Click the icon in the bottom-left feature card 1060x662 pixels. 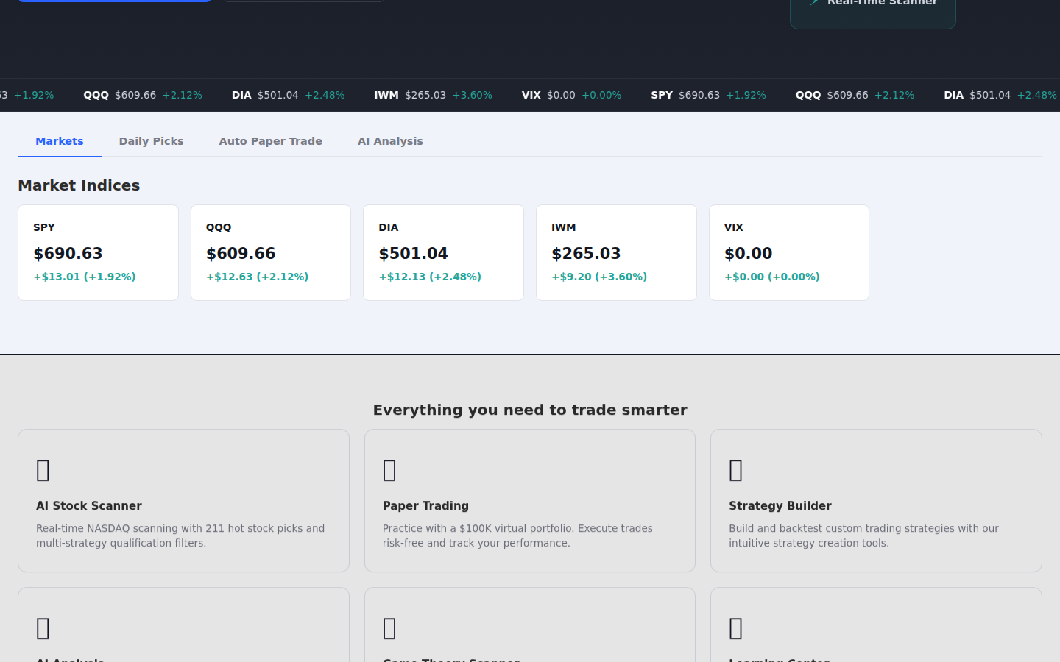(43, 628)
